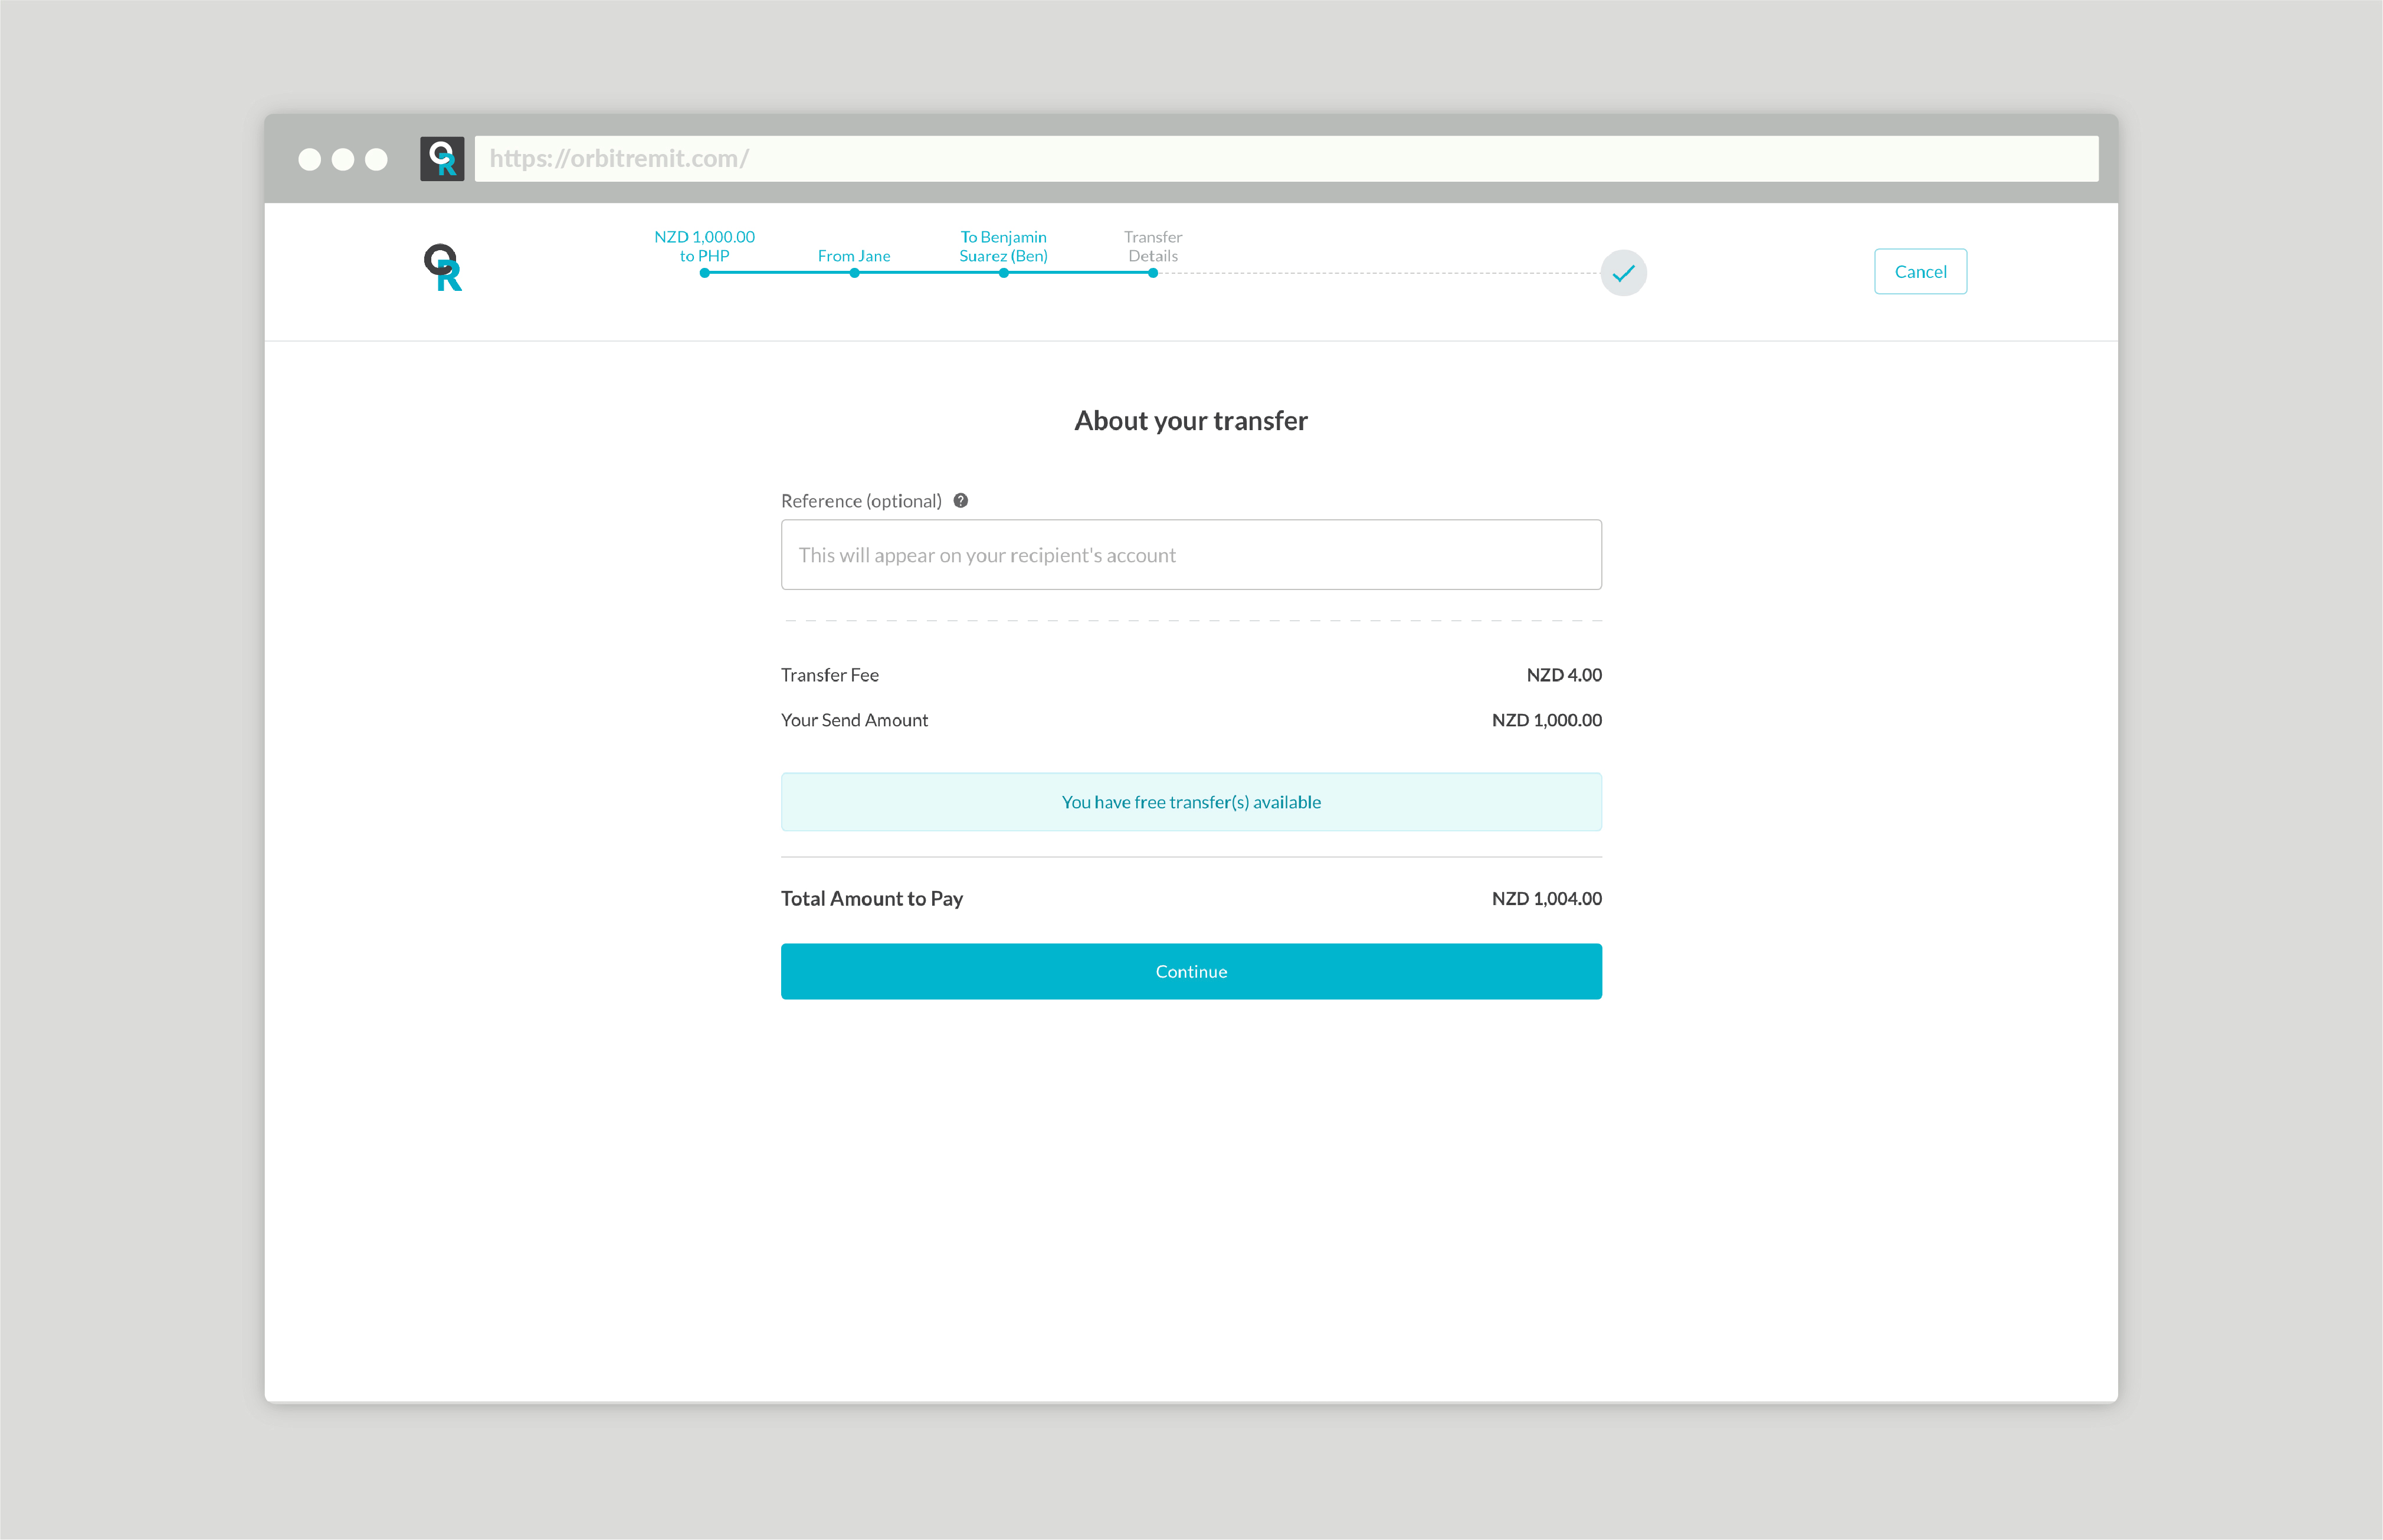
Task: Select the From Jane step
Action: (853, 256)
